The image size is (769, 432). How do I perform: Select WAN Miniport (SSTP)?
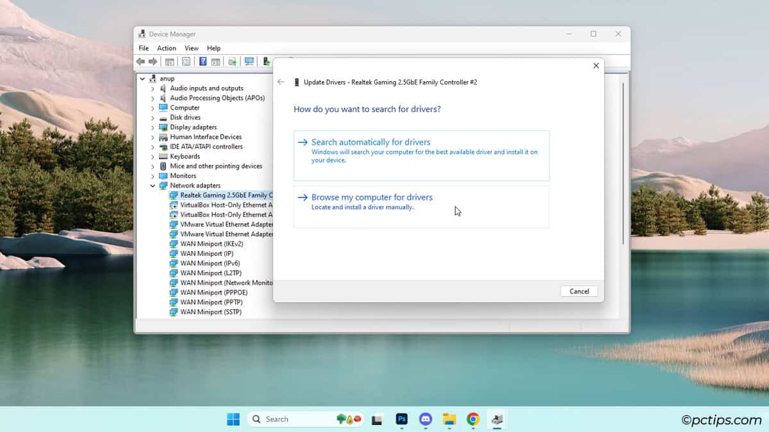[211, 312]
